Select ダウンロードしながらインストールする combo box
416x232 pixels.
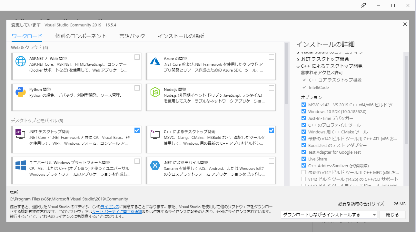tap(329, 215)
